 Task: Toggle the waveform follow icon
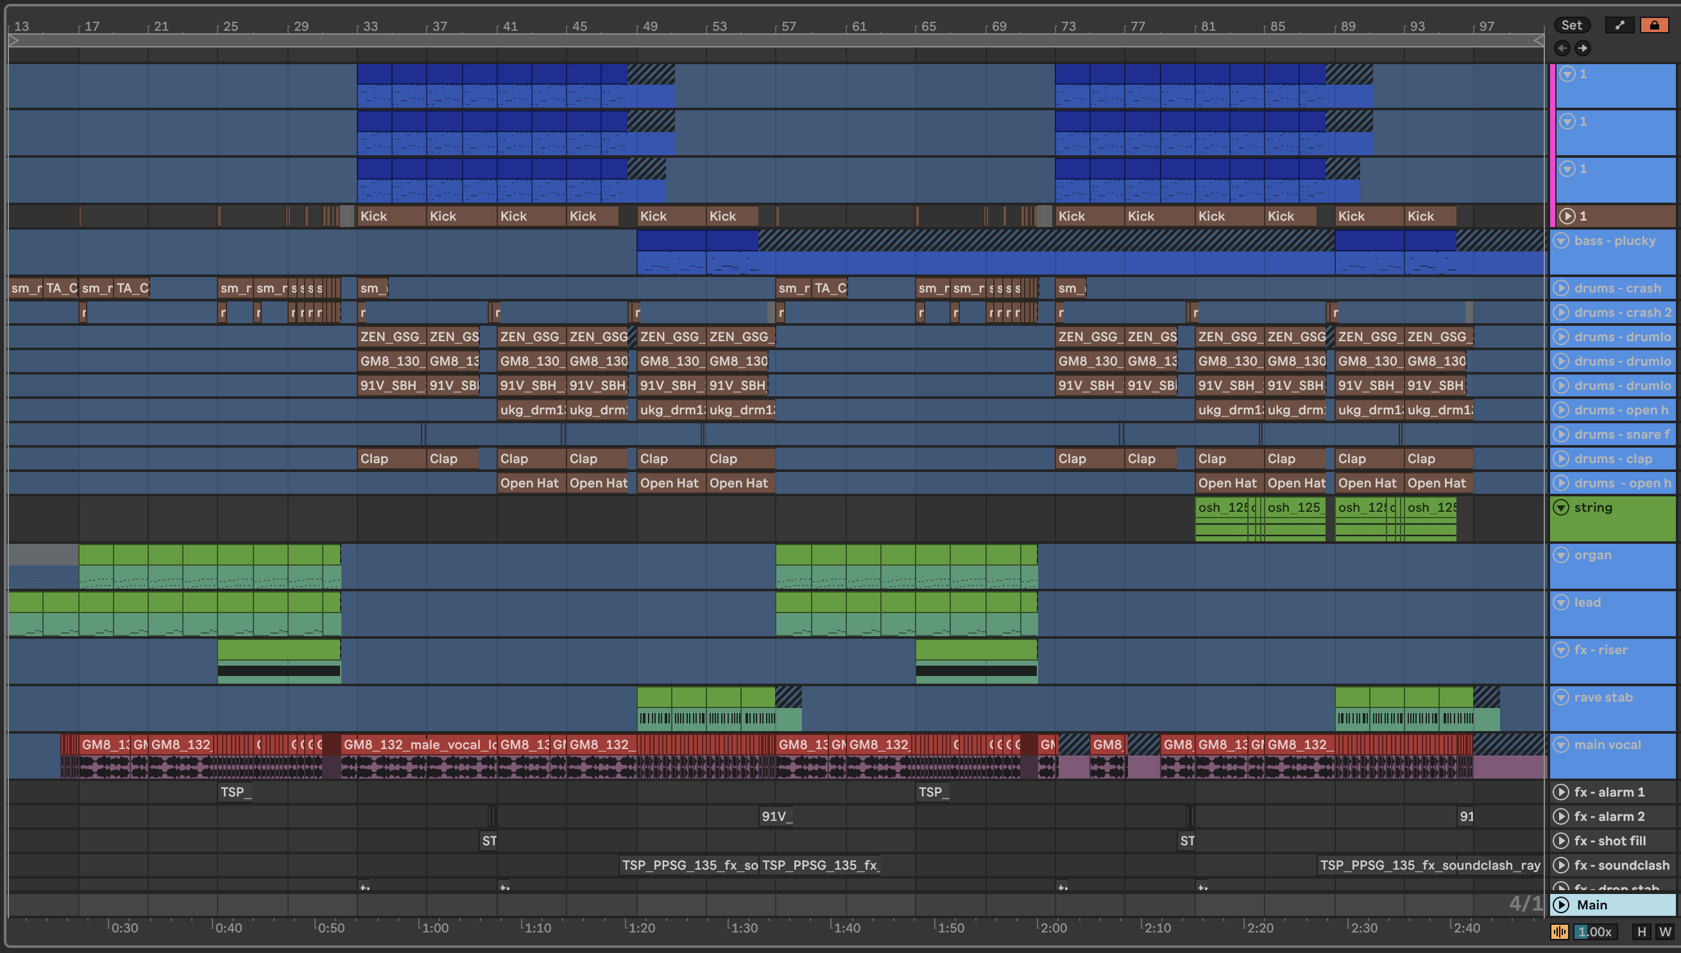(x=1559, y=931)
